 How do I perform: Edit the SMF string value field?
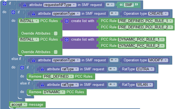[x=129, y=5]
